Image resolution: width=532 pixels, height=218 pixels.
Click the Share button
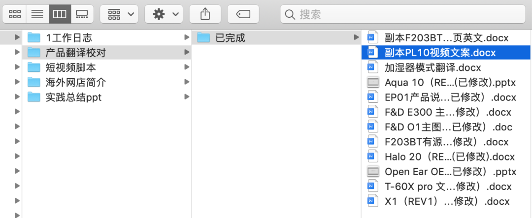click(x=205, y=14)
